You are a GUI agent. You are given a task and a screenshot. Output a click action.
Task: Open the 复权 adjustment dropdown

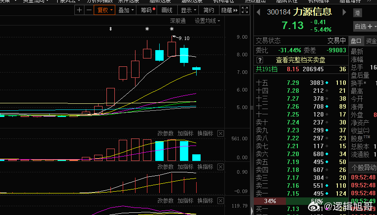105,10
